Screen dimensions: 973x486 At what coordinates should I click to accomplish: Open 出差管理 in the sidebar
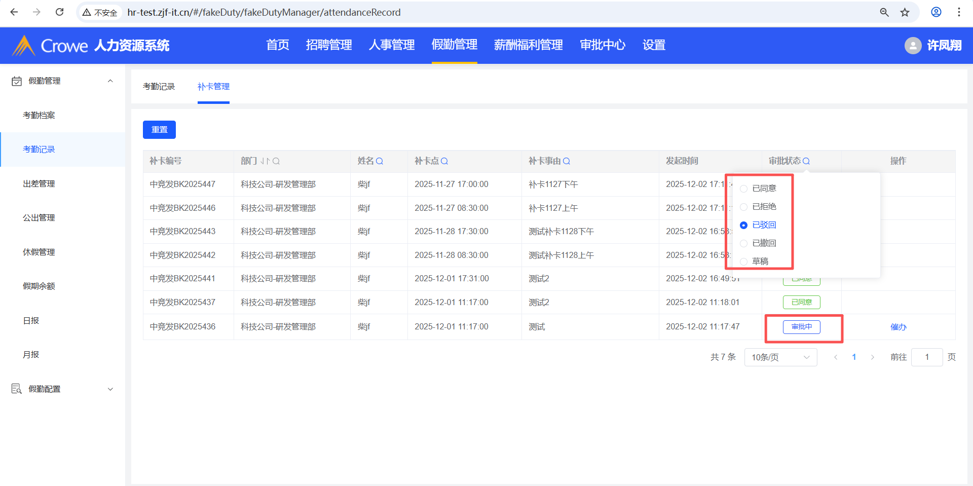click(x=39, y=183)
